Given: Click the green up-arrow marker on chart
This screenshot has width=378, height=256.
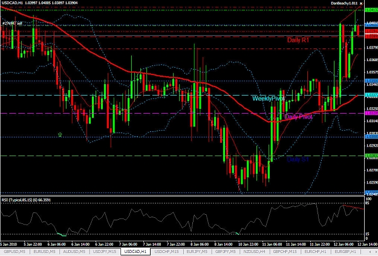Looking at the screenshot, I should tap(60, 134).
